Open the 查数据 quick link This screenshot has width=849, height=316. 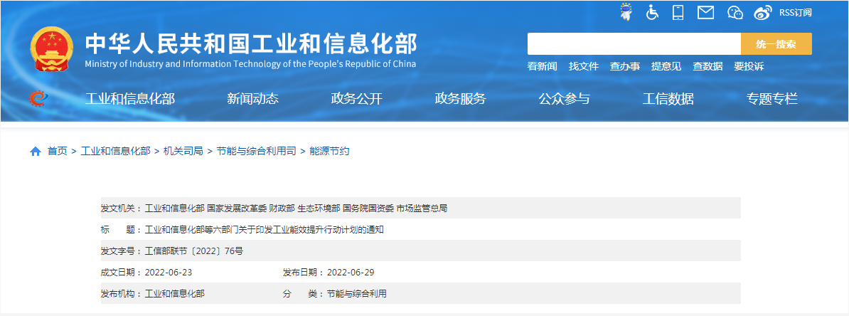tap(707, 66)
